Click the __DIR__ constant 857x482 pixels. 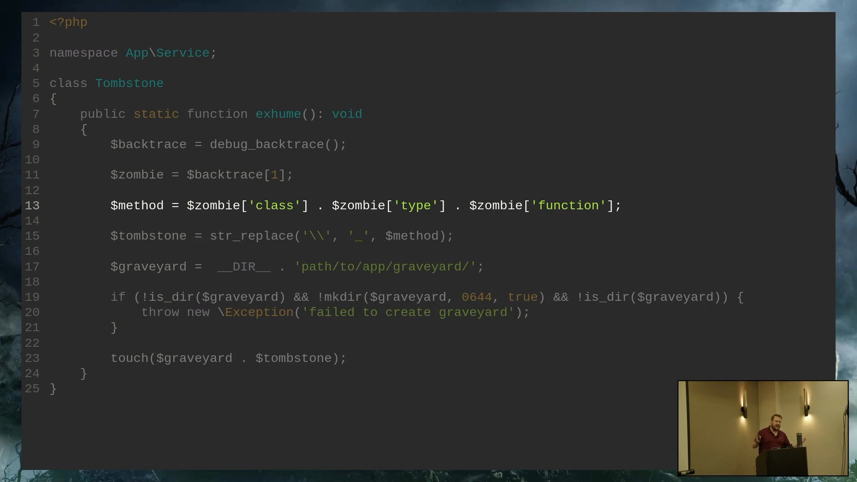(x=244, y=267)
